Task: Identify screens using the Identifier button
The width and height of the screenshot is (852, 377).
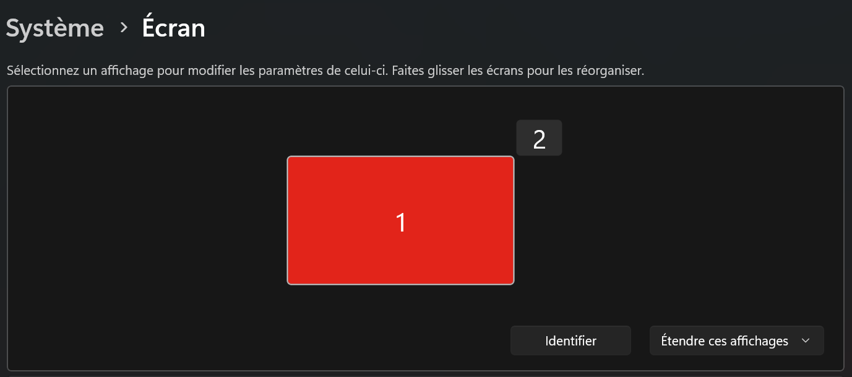Action: pyautogui.click(x=570, y=340)
